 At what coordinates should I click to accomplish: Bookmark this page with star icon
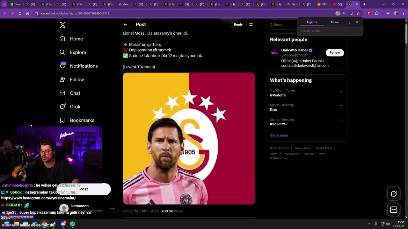[358, 13]
